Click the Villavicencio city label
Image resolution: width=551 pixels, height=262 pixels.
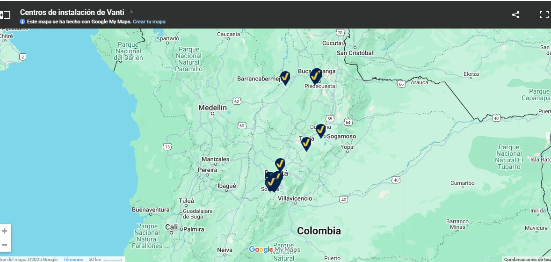coord(295,198)
